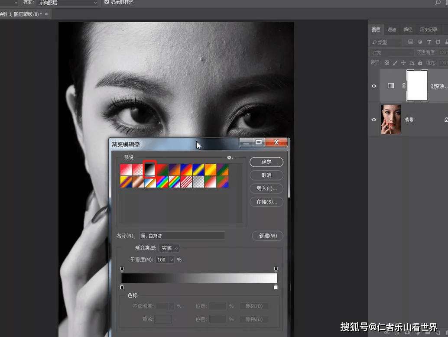Select the copper gradient preset
Screen dimensions: 448x337
(x=138, y=182)
